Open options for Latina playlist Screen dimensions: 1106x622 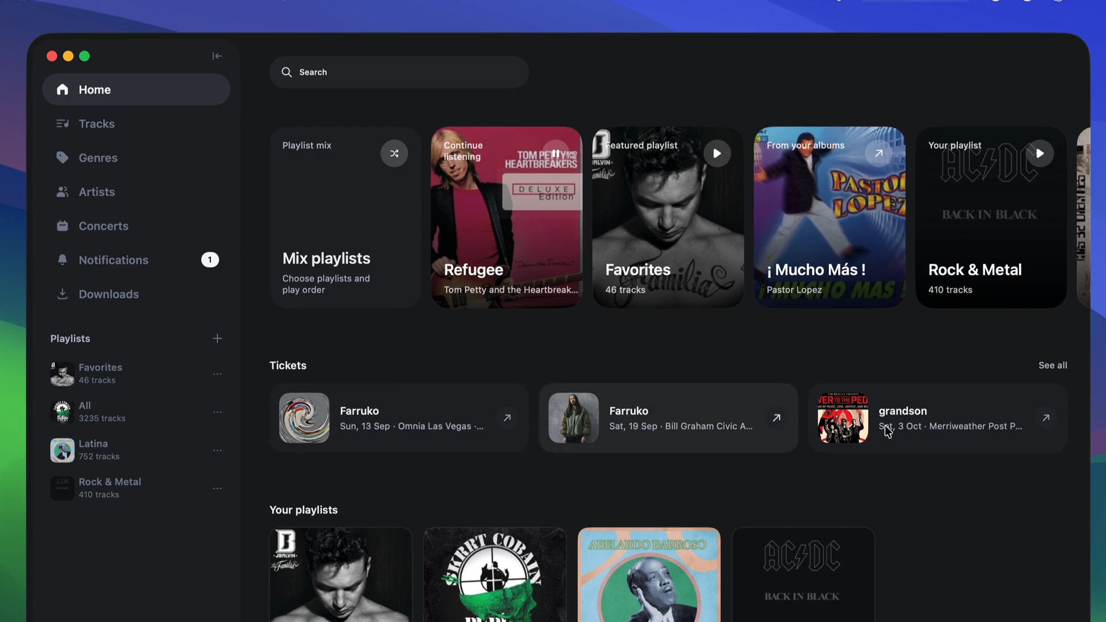[x=217, y=450]
